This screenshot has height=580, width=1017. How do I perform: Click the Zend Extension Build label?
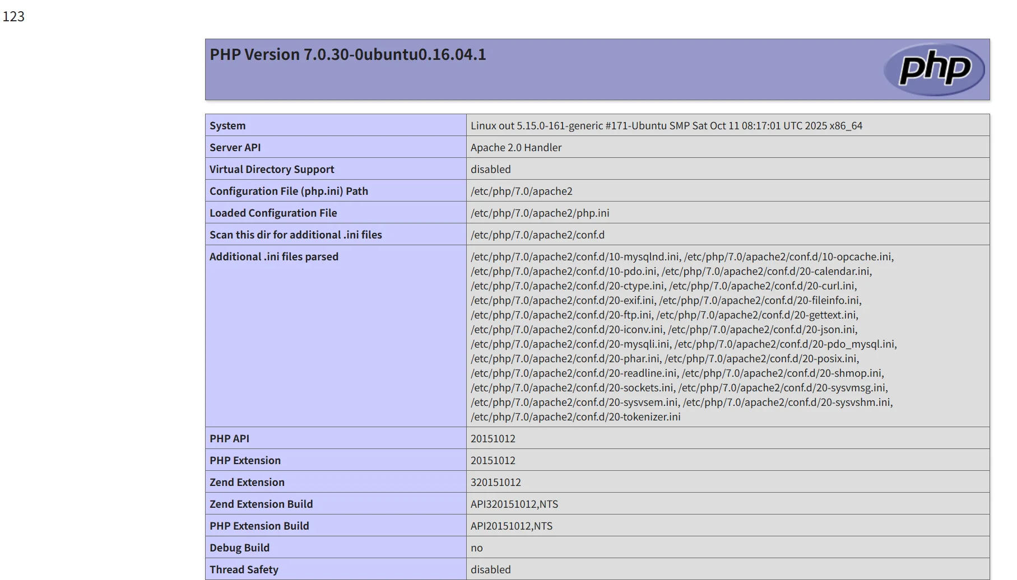[x=261, y=504]
